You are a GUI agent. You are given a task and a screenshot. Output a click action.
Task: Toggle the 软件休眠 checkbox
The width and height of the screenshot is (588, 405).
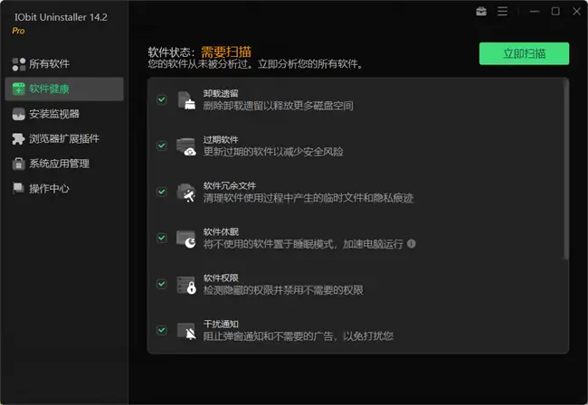[x=162, y=238]
